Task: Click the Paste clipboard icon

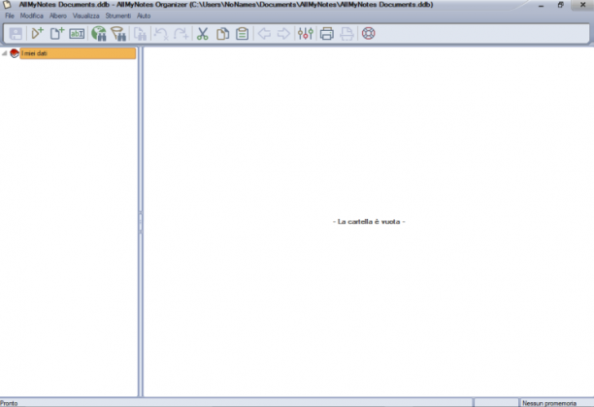Action: point(242,34)
